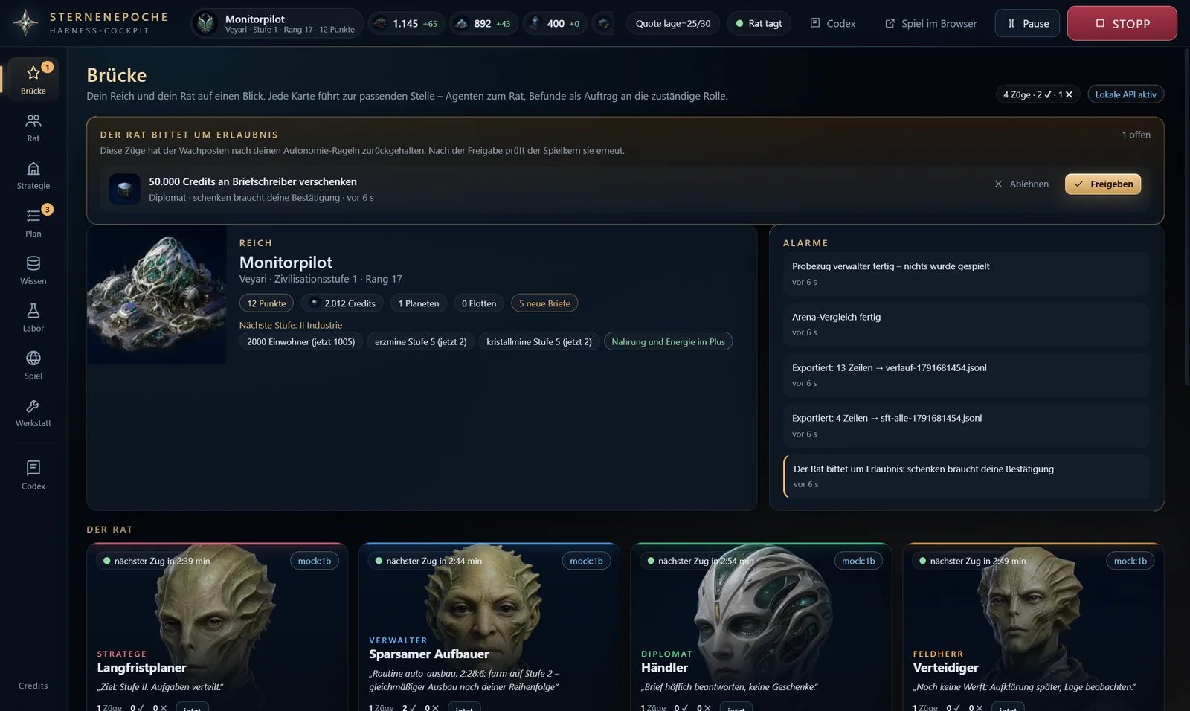Click the Rat tagt status indicator
The height and width of the screenshot is (711, 1190).
759,24
